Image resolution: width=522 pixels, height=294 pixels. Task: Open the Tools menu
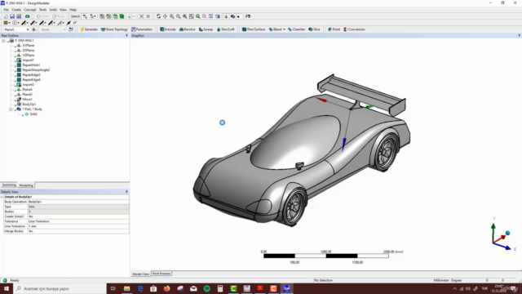pyautogui.click(x=42, y=10)
